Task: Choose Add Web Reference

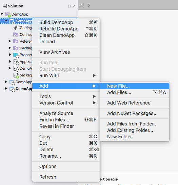Action: (135, 103)
